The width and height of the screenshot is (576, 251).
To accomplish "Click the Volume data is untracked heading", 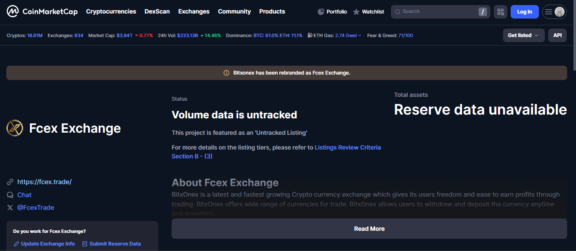I will 234,115.
